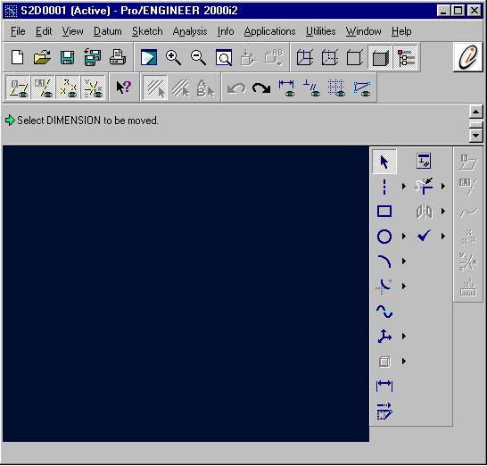Choose the rectangle sketch tool
This screenshot has height=466, width=487.
[x=384, y=212]
